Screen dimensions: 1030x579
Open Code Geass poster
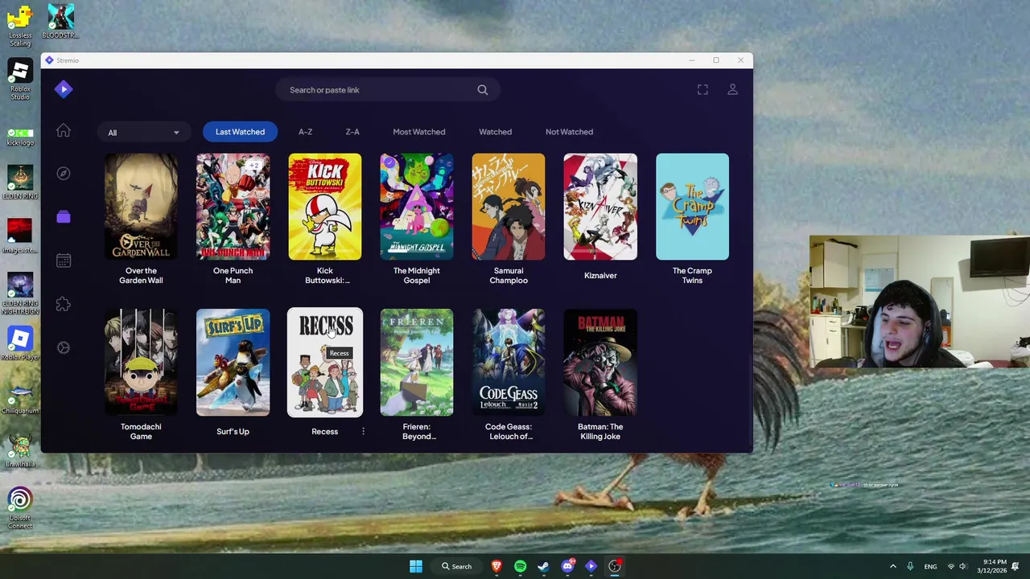(509, 363)
